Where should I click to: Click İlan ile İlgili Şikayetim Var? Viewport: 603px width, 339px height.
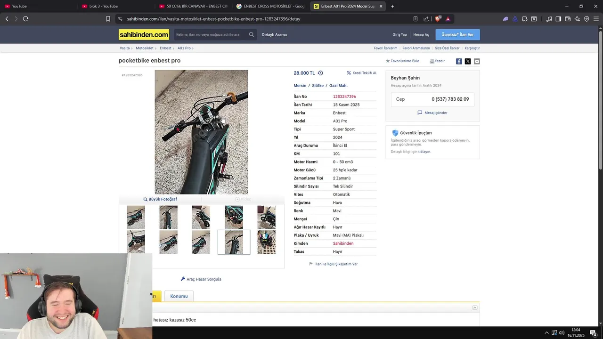coord(333,264)
